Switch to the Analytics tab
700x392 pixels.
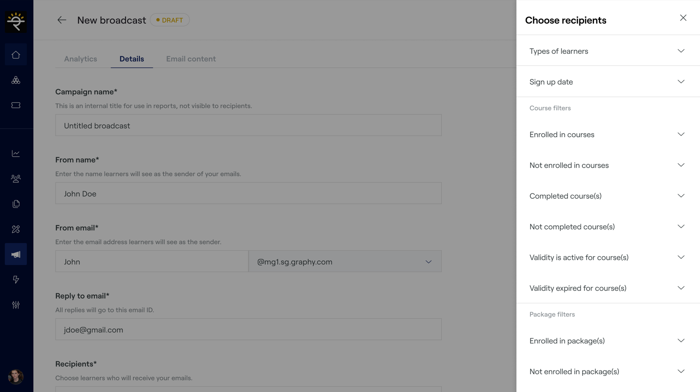80,59
